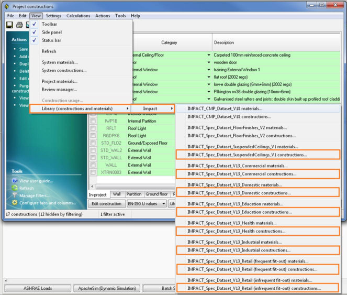
Task: Click the Manage filters funnel icon
Action: [15, 195]
